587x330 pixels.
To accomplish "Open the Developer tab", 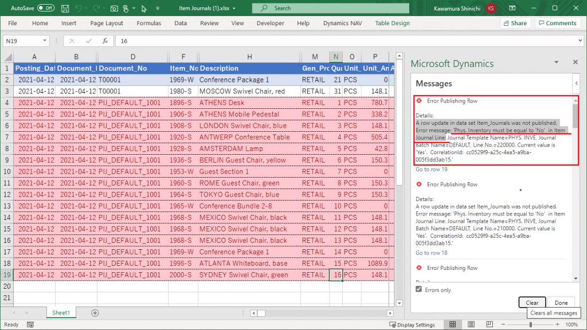I will [x=271, y=23].
